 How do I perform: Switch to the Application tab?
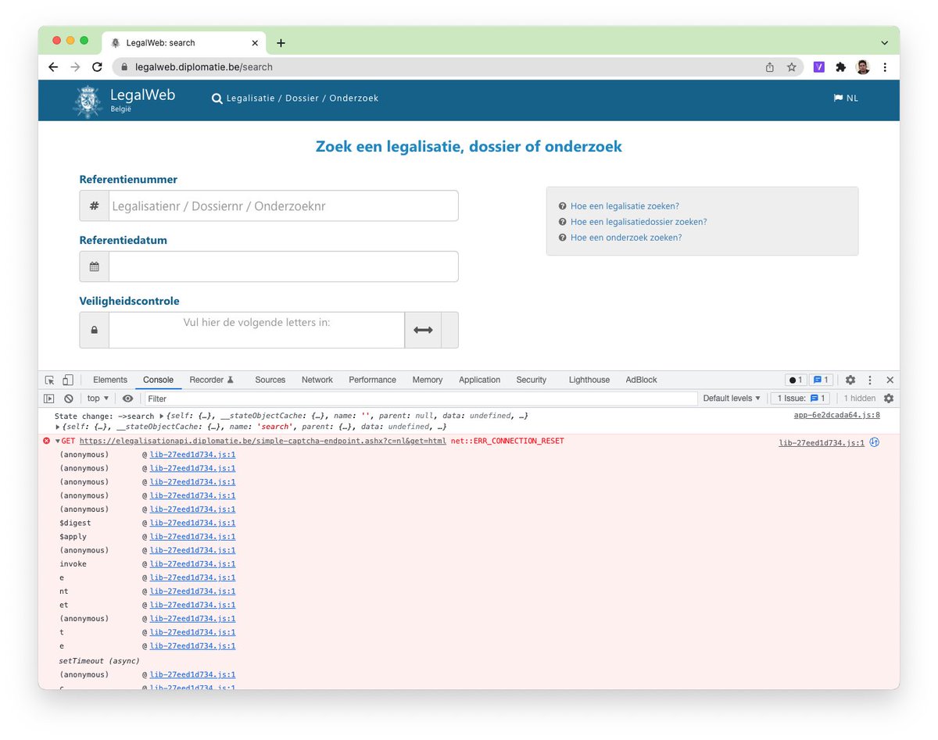point(479,380)
